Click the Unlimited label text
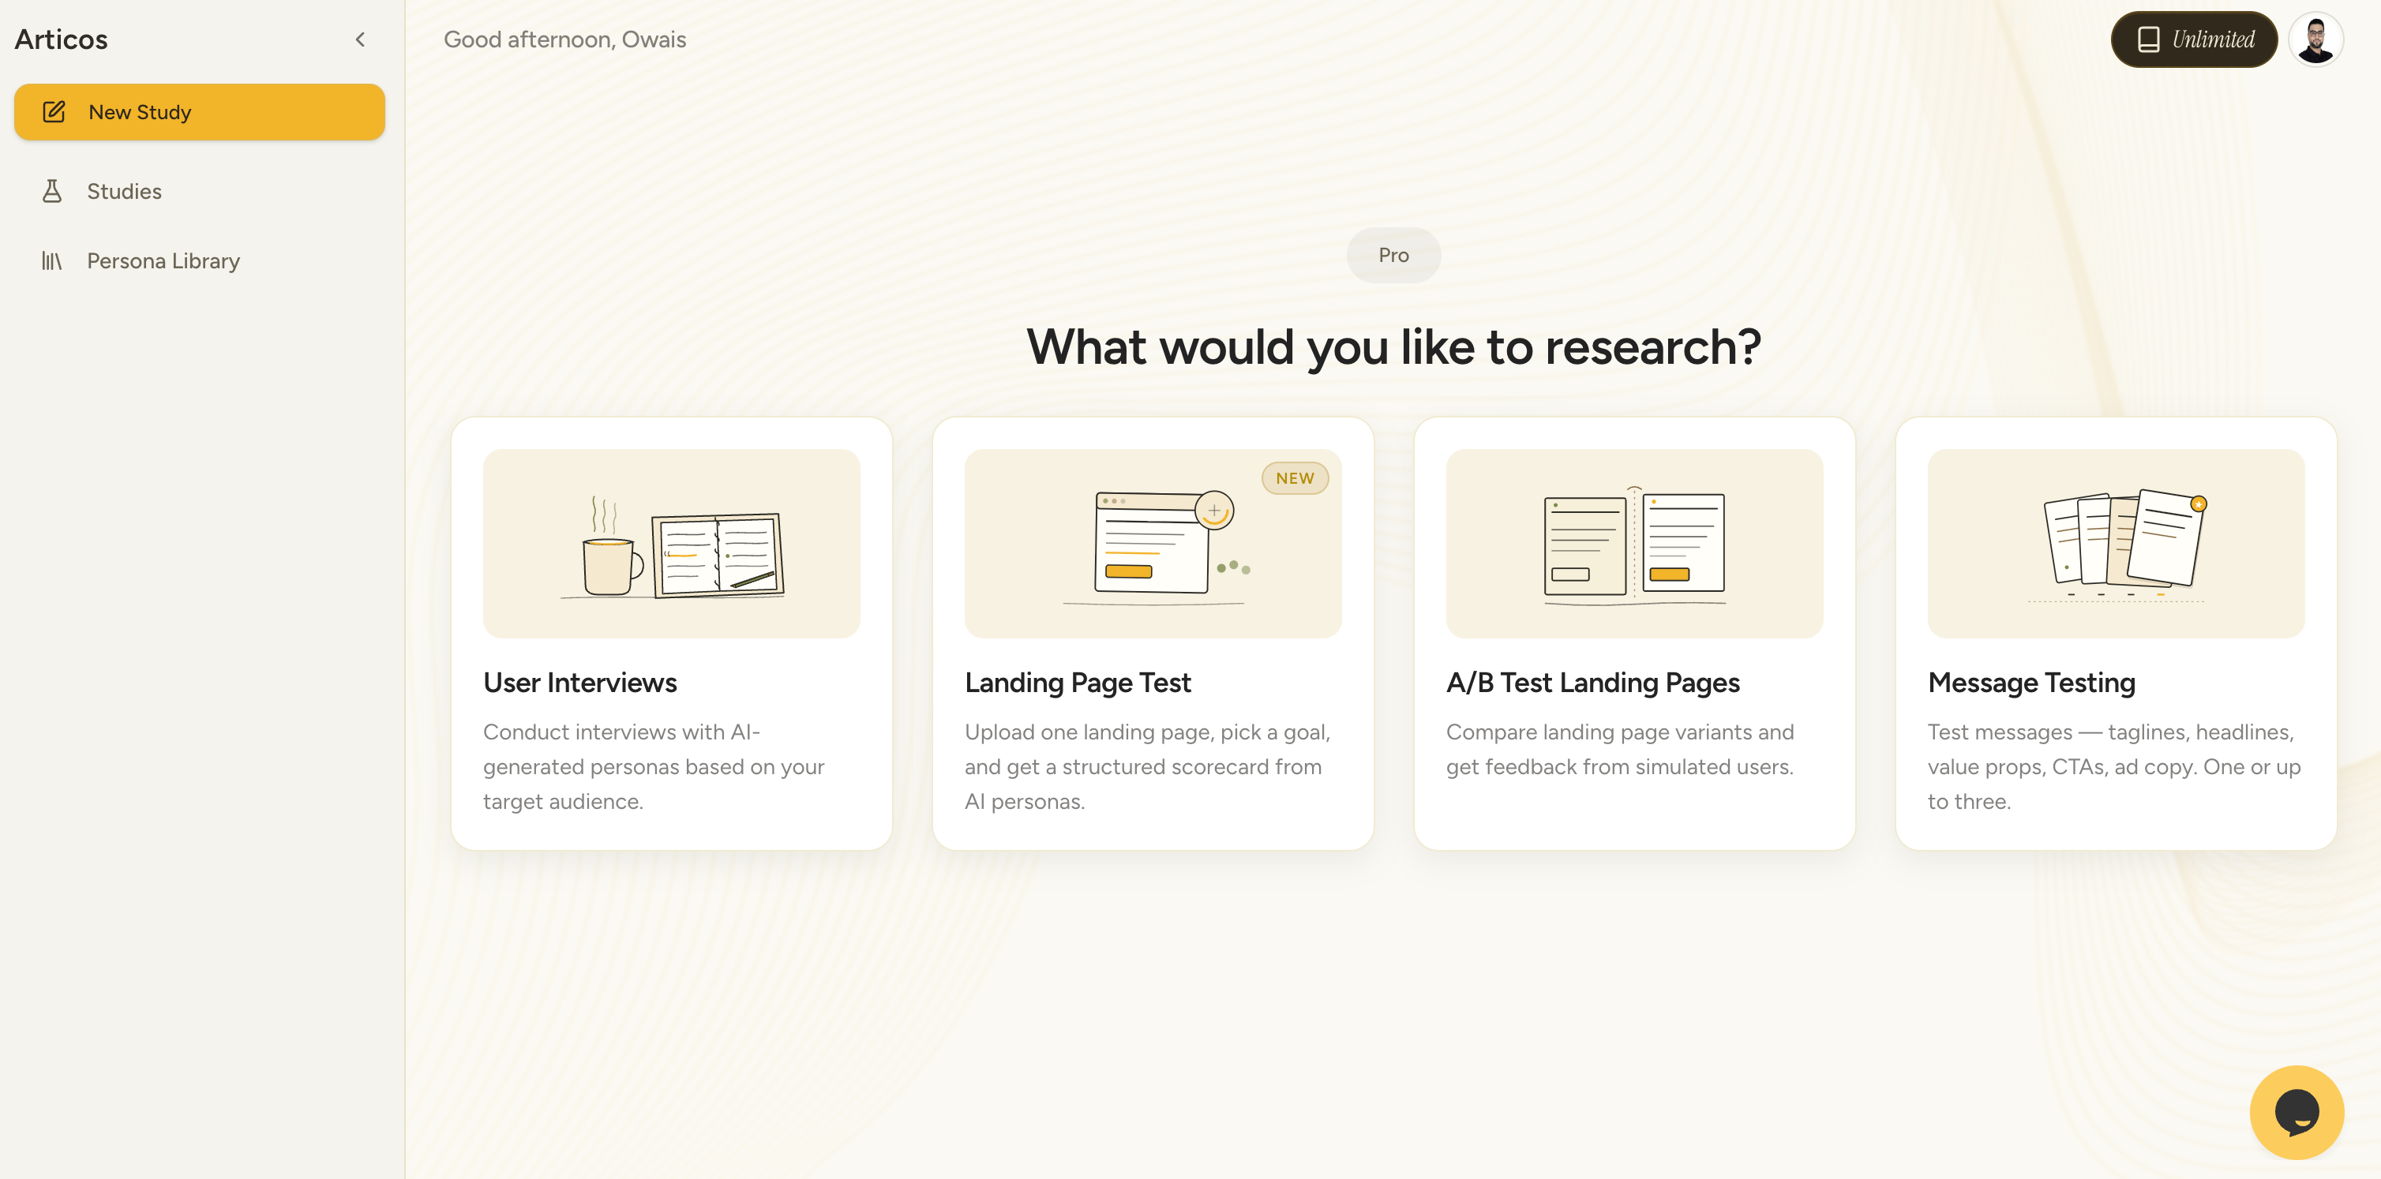The width and height of the screenshot is (2381, 1179). (2213, 39)
